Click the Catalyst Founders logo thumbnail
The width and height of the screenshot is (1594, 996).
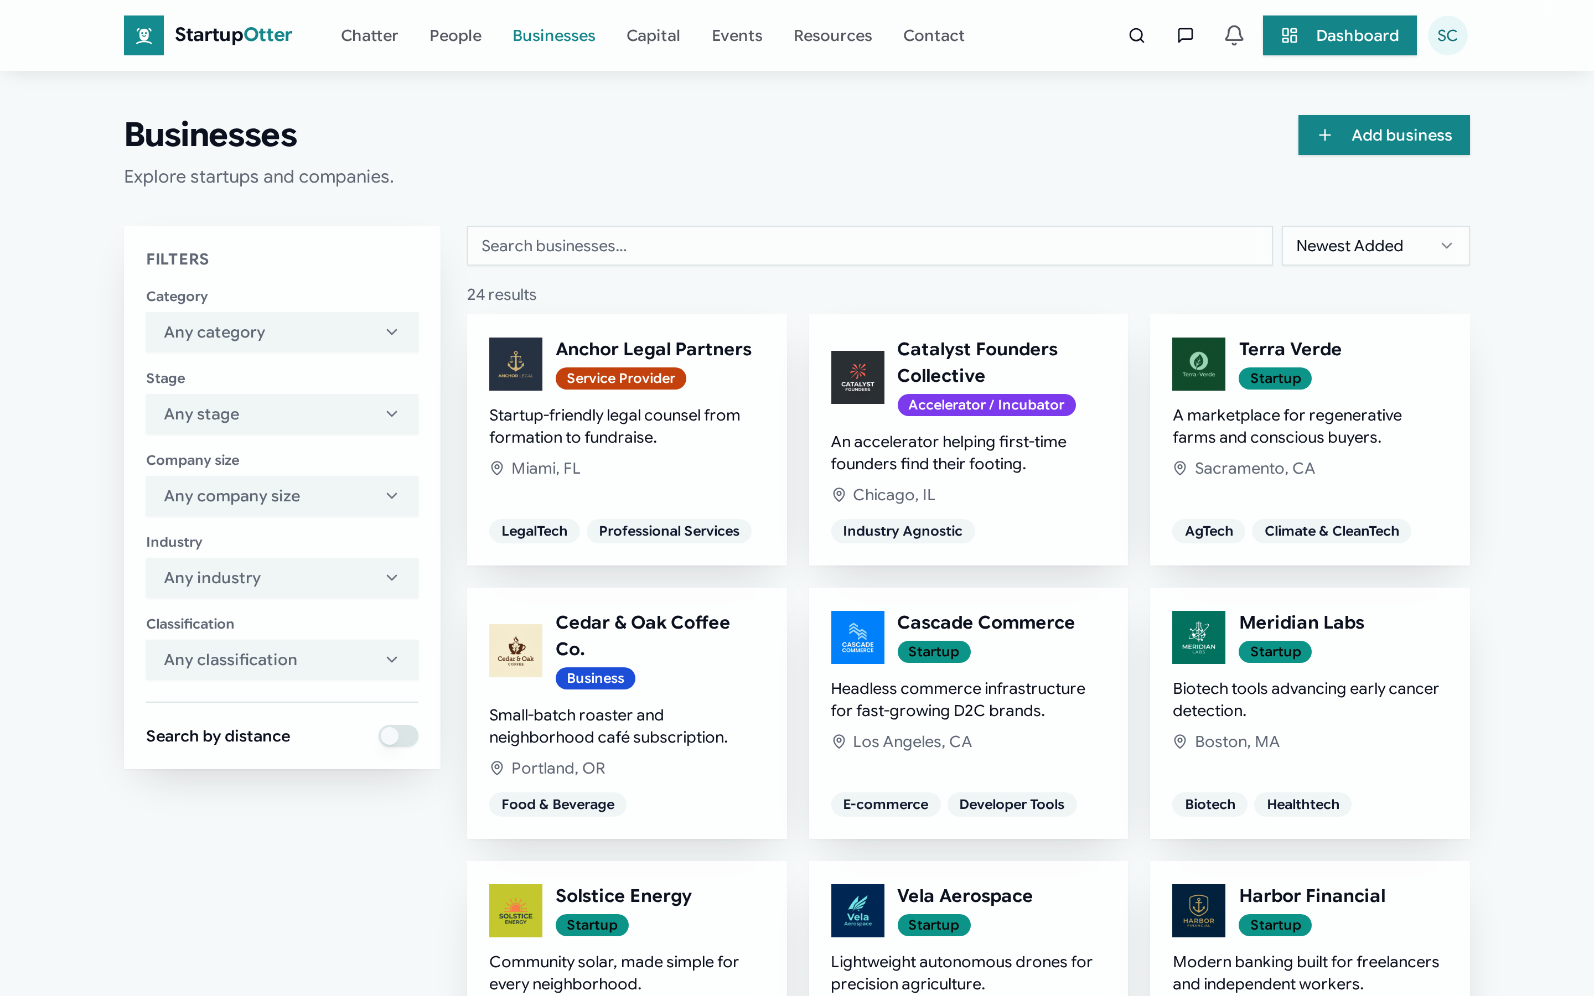tap(857, 377)
